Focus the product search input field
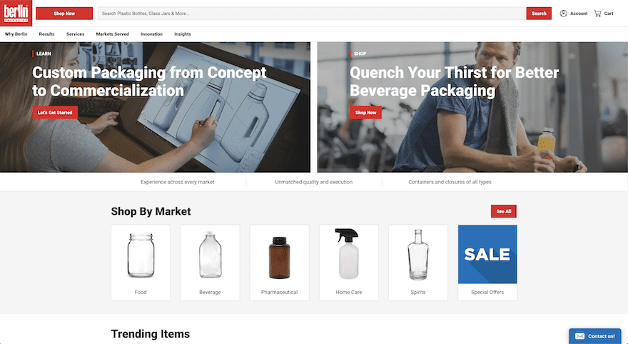 [312, 14]
